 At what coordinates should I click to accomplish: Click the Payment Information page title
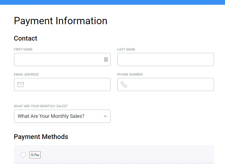pyautogui.click(x=61, y=21)
